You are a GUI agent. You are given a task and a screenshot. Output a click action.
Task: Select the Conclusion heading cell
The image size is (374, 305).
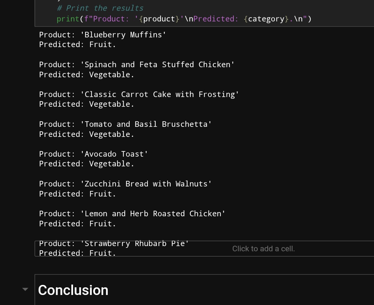(73, 290)
